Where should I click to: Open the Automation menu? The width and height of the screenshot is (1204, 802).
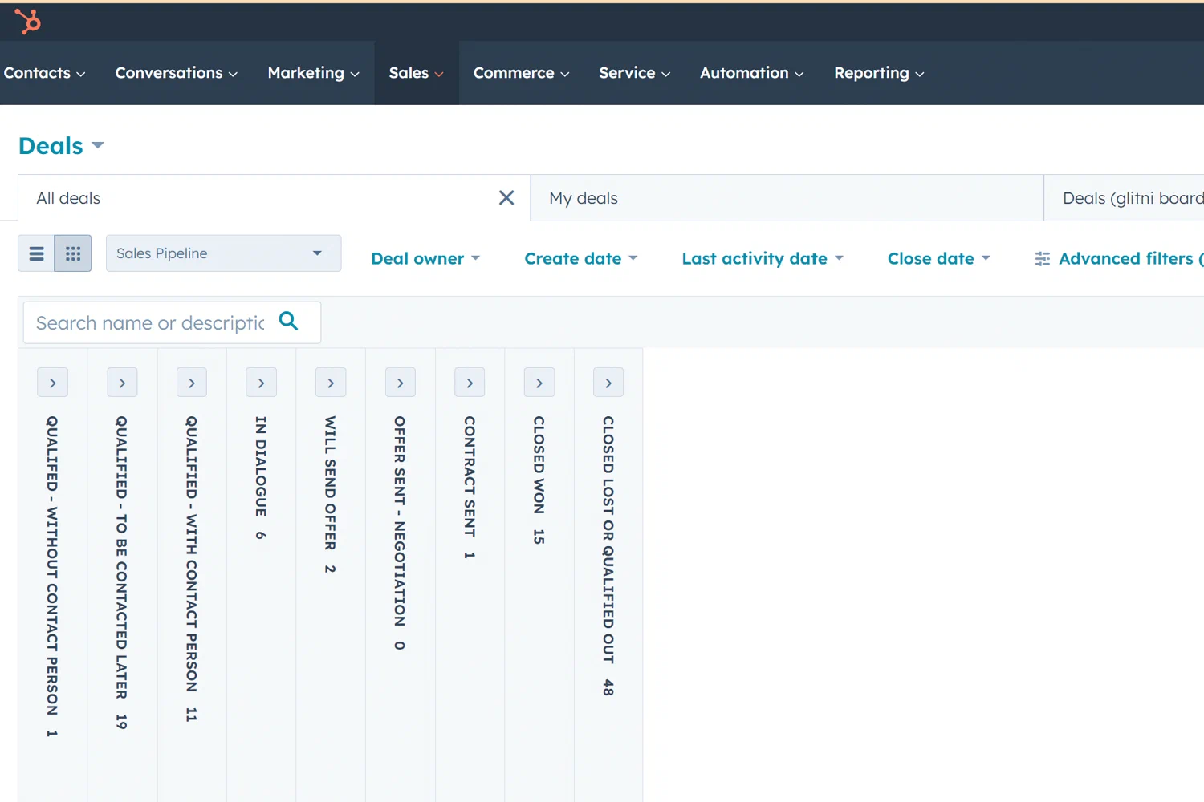pos(750,73)
